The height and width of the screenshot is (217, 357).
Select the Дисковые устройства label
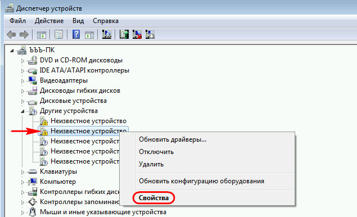(73, 101)
